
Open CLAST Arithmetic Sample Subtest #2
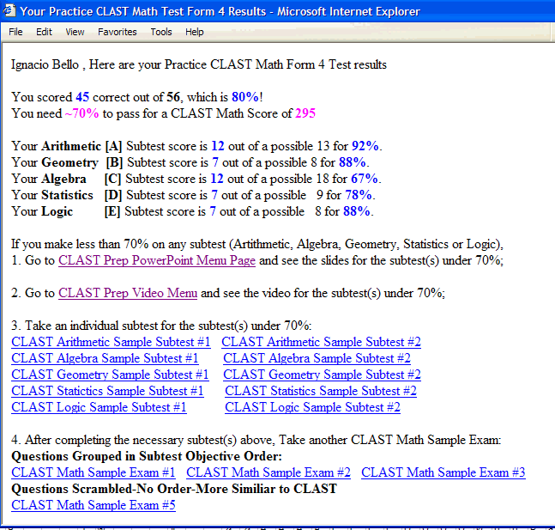321,342
